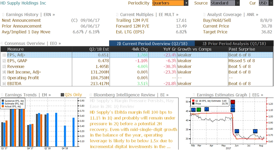Click the Revenue YoY growth -30.3%
This screenshot has width=274, height=150.
tap(170, 66)
